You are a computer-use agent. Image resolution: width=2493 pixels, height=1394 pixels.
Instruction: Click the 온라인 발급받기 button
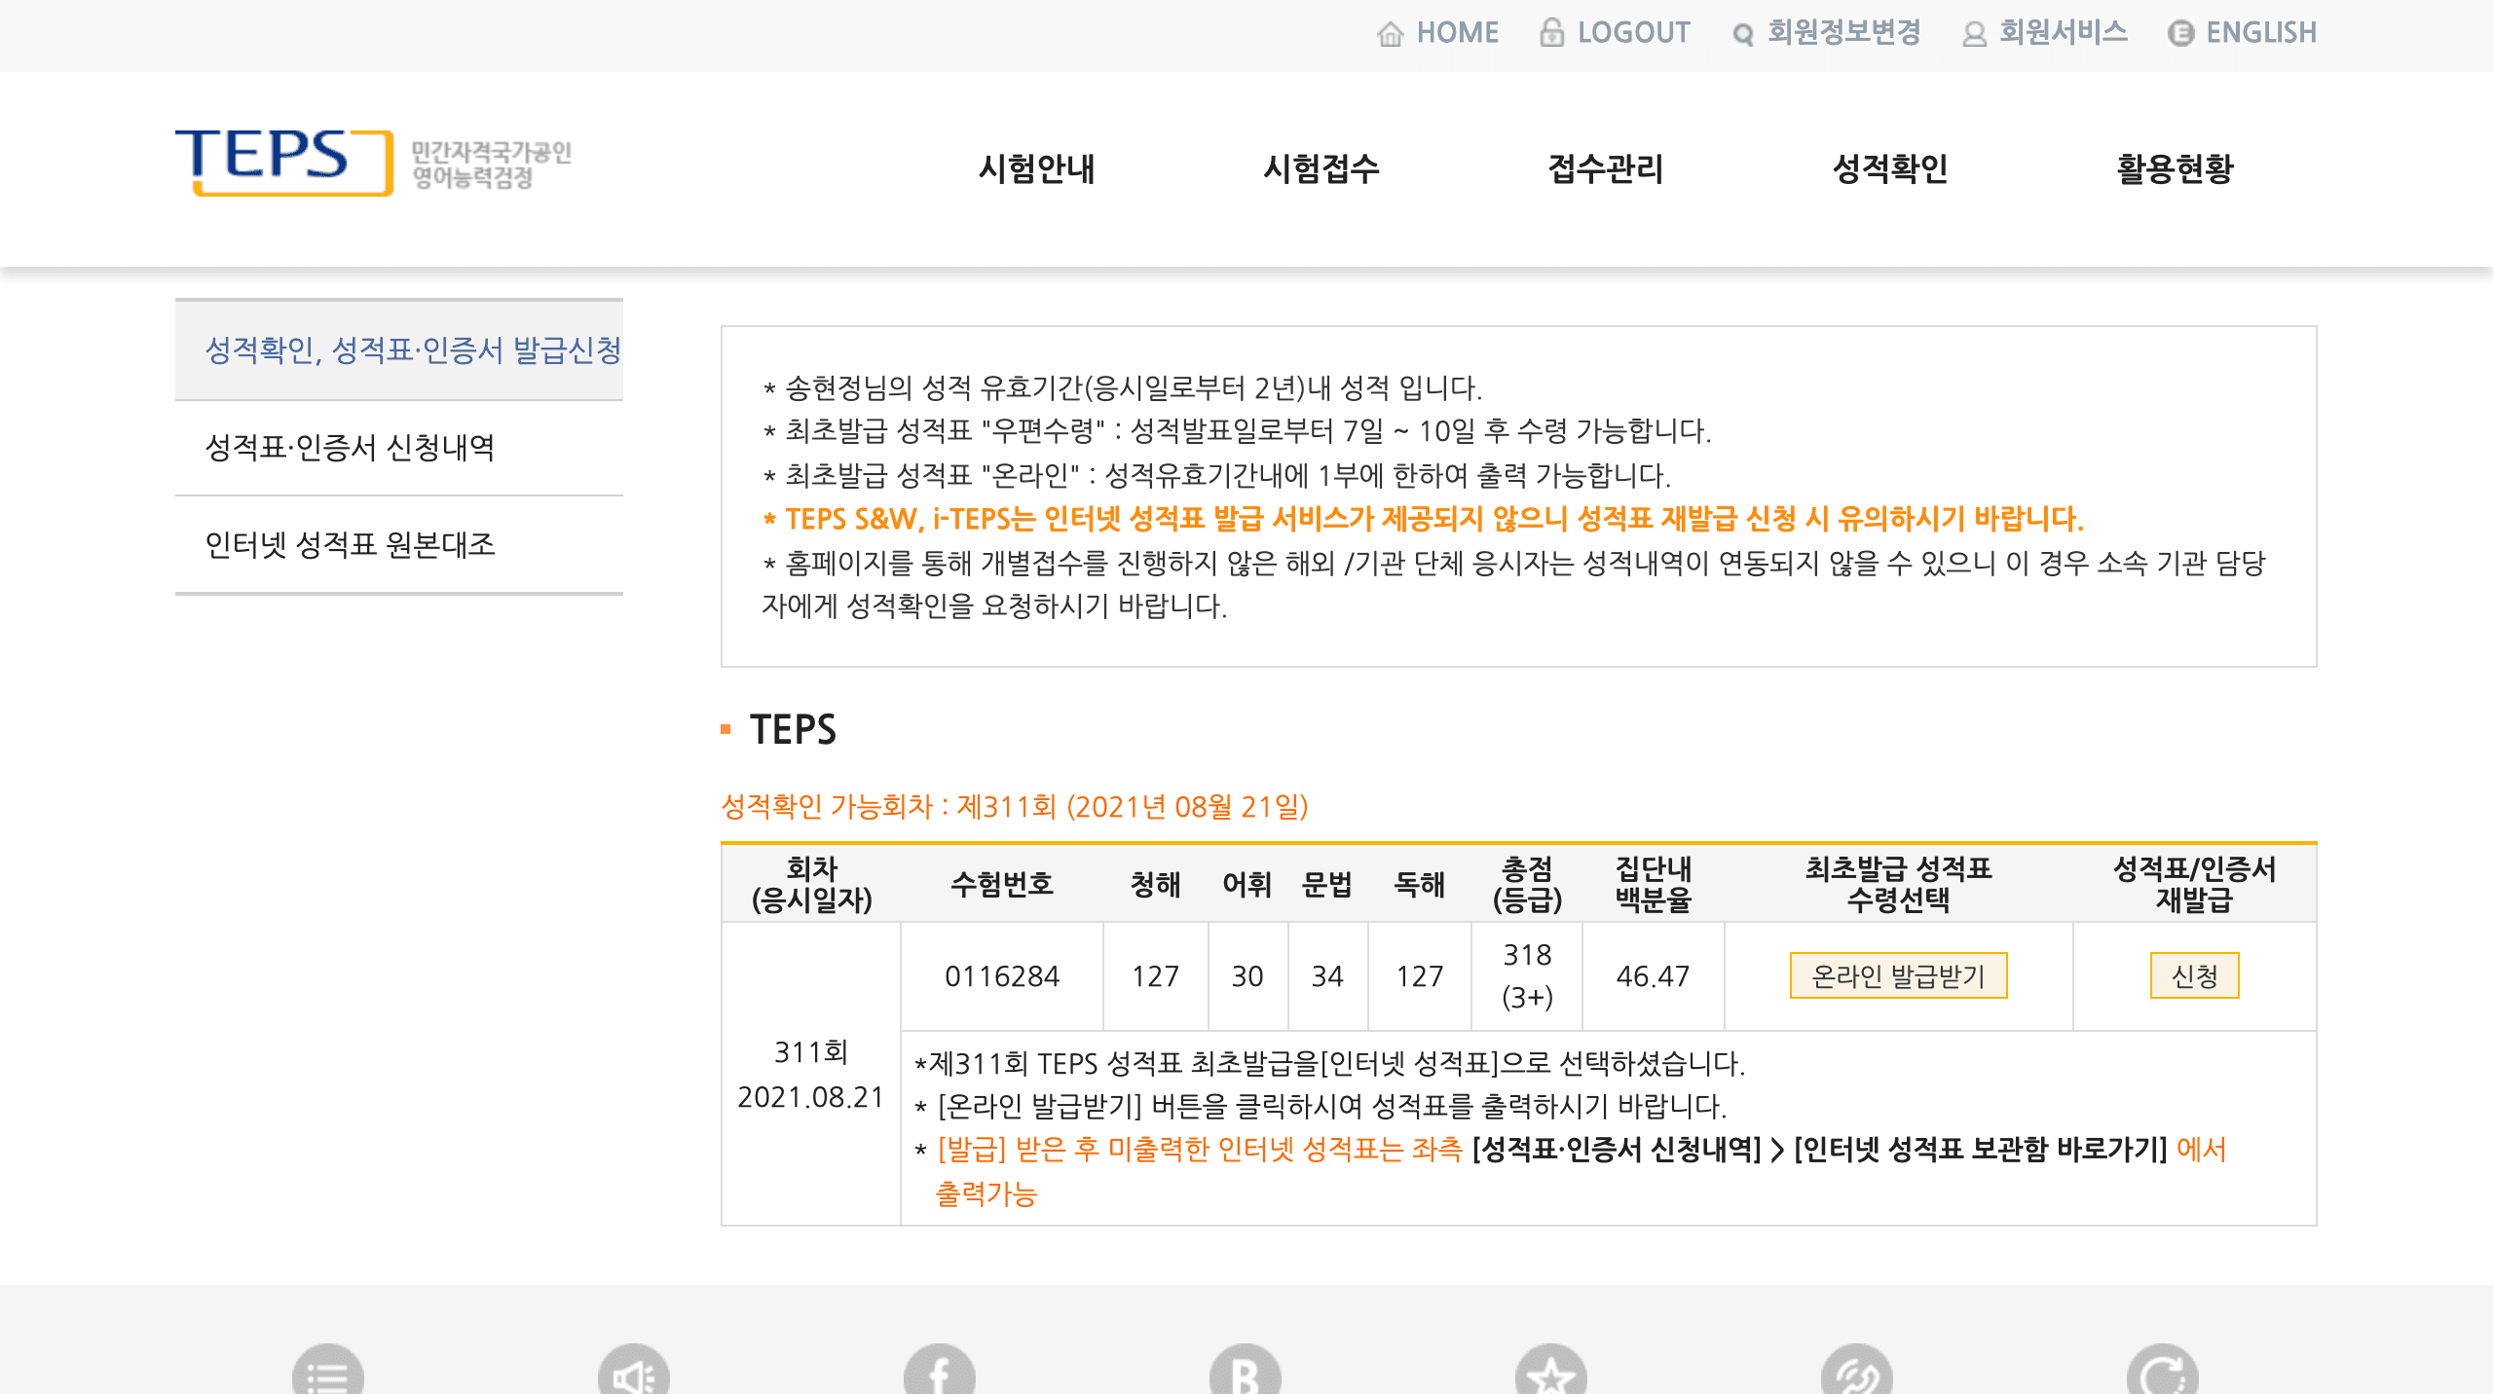(x=1898, y=975)
